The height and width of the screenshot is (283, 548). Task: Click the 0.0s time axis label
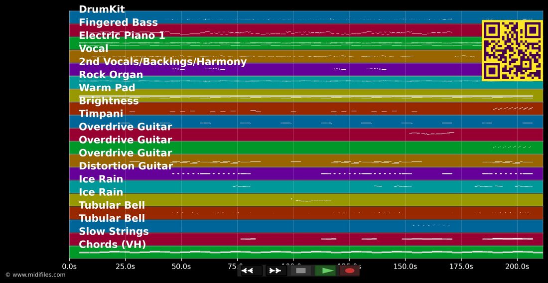[69, 266]
